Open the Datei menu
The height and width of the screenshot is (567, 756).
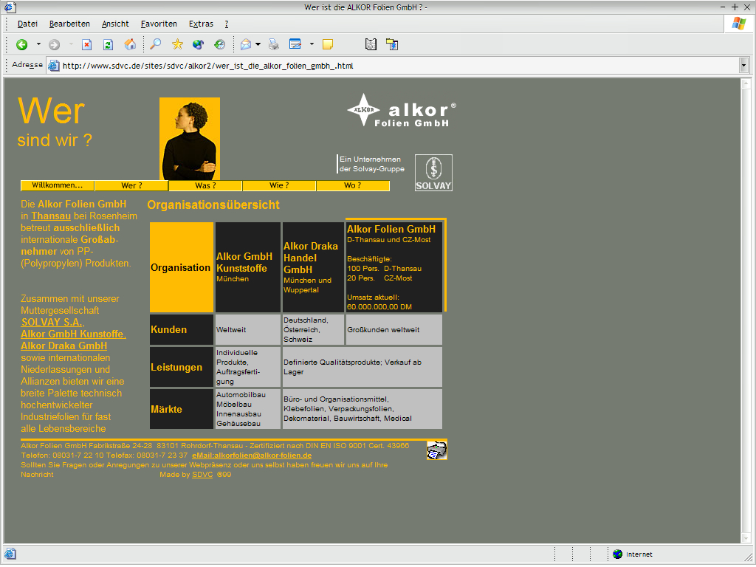click(x=27, y=24)
